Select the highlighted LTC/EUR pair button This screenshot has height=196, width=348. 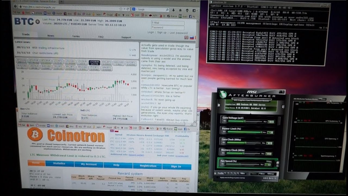tap(94, 63)
